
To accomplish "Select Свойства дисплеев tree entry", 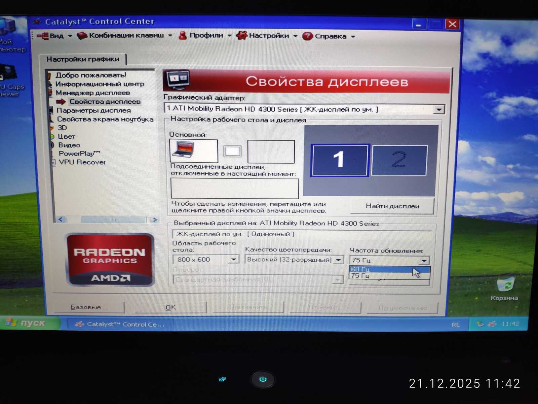I will coord(105,101).
